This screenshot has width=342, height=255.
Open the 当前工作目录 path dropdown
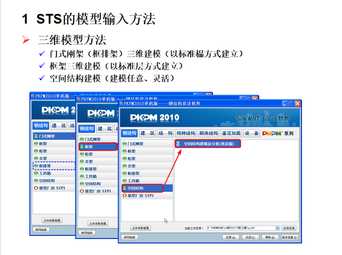278,228
